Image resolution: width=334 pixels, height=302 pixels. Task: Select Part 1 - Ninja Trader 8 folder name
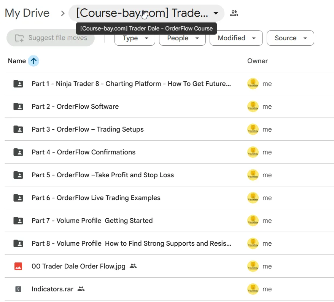[131, 84]
